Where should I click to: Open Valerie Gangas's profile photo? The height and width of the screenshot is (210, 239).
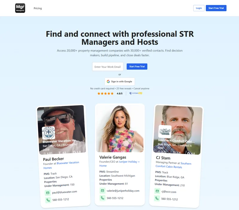(120, 128)
